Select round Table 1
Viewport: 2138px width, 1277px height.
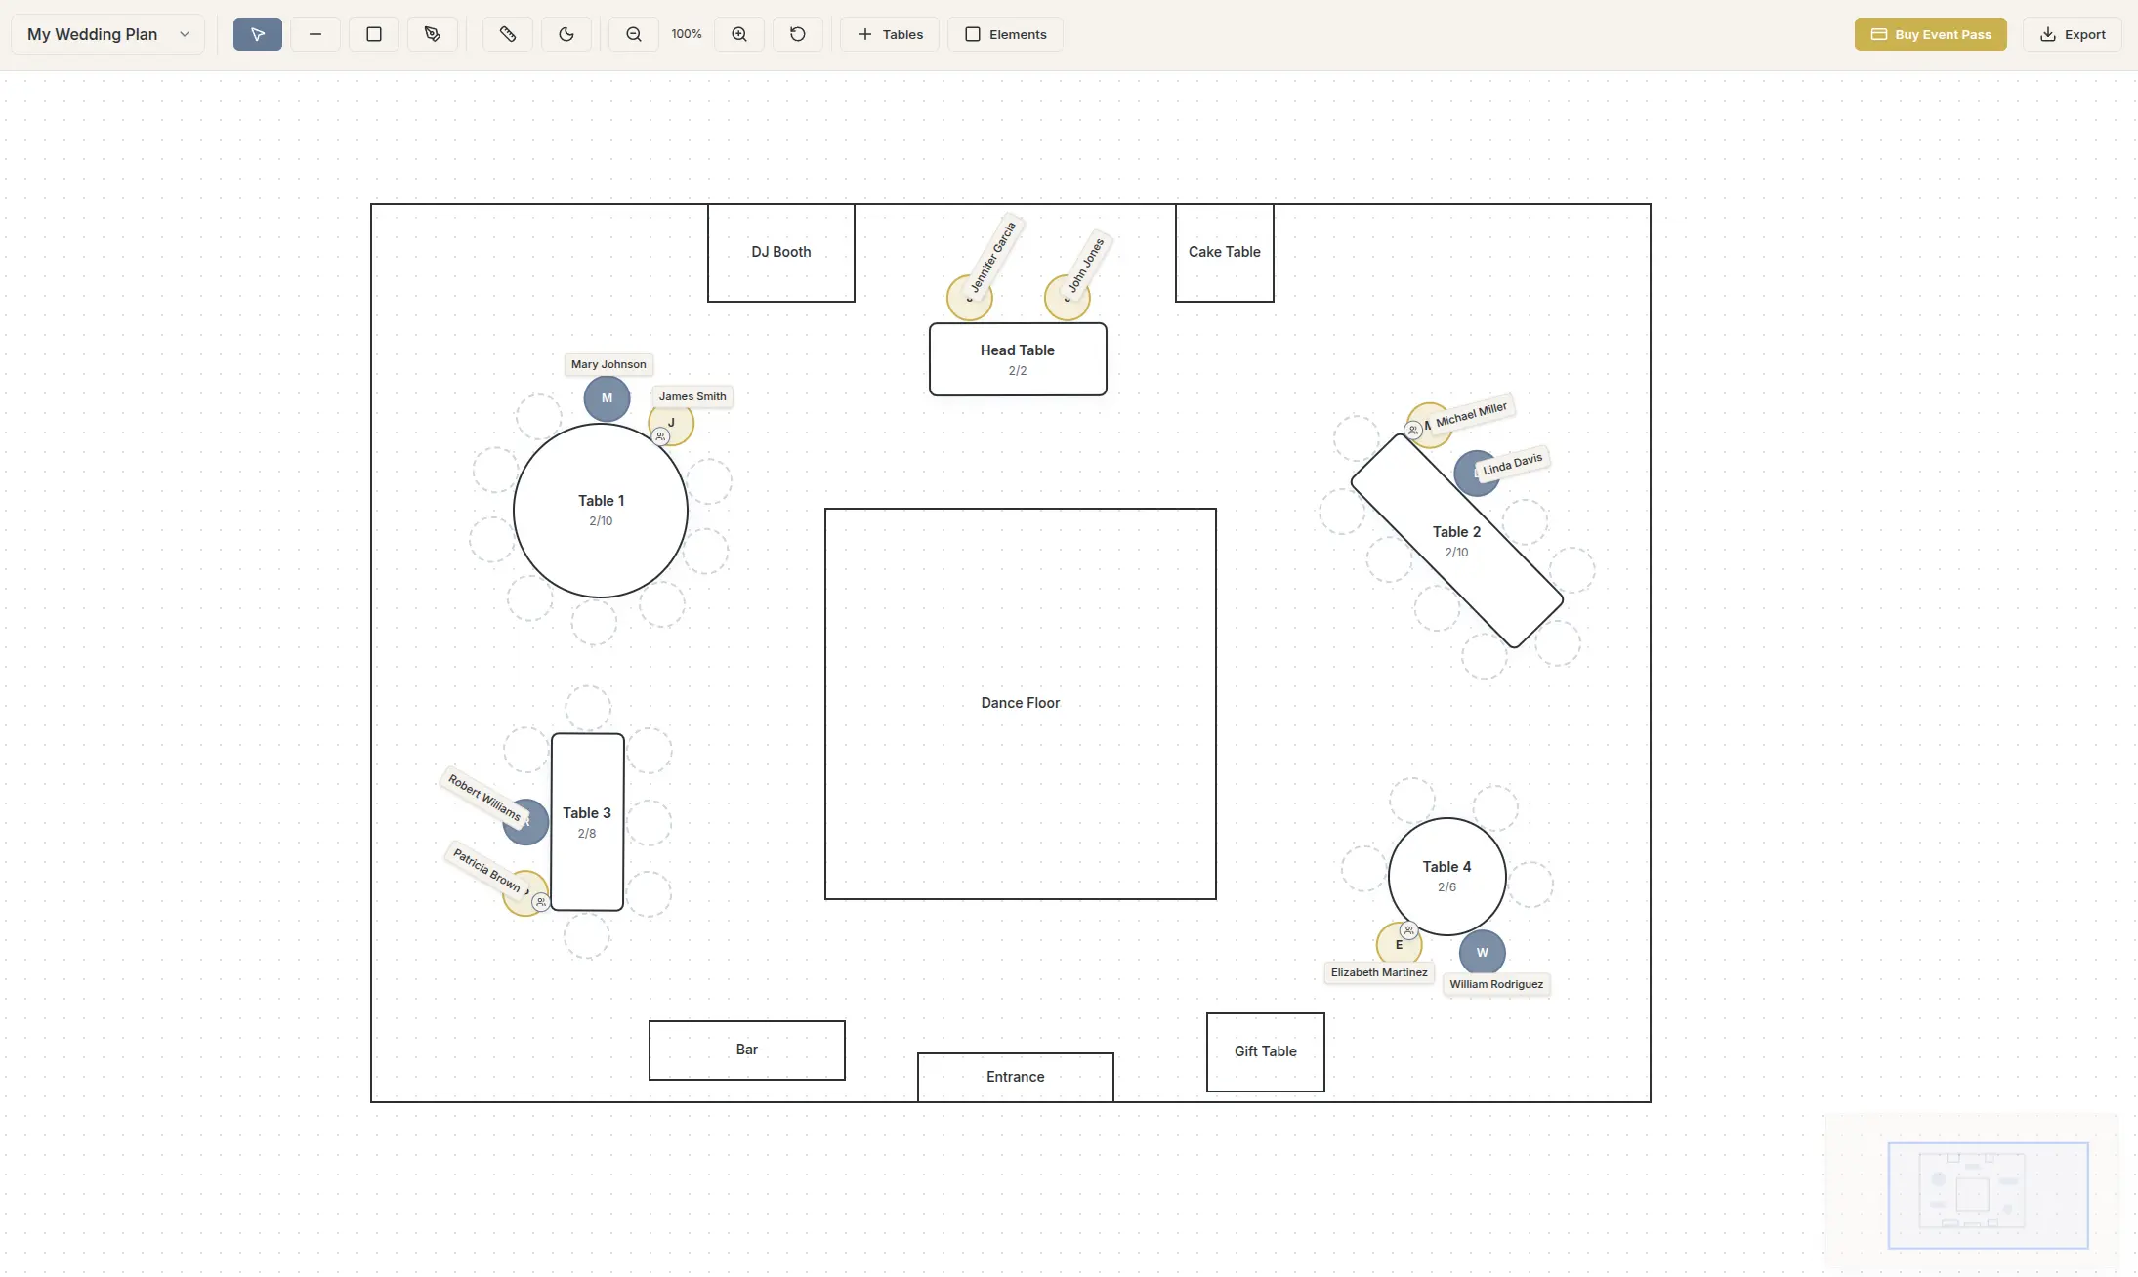click(601, 511)
